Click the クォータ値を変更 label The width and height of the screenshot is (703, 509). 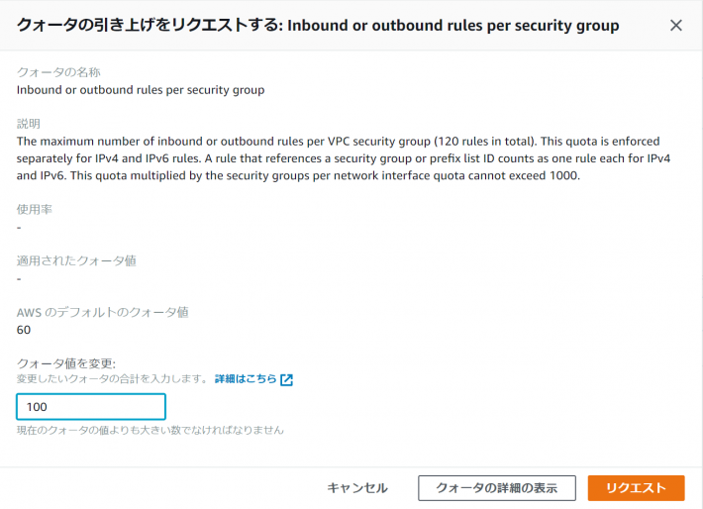coord(66,363)
